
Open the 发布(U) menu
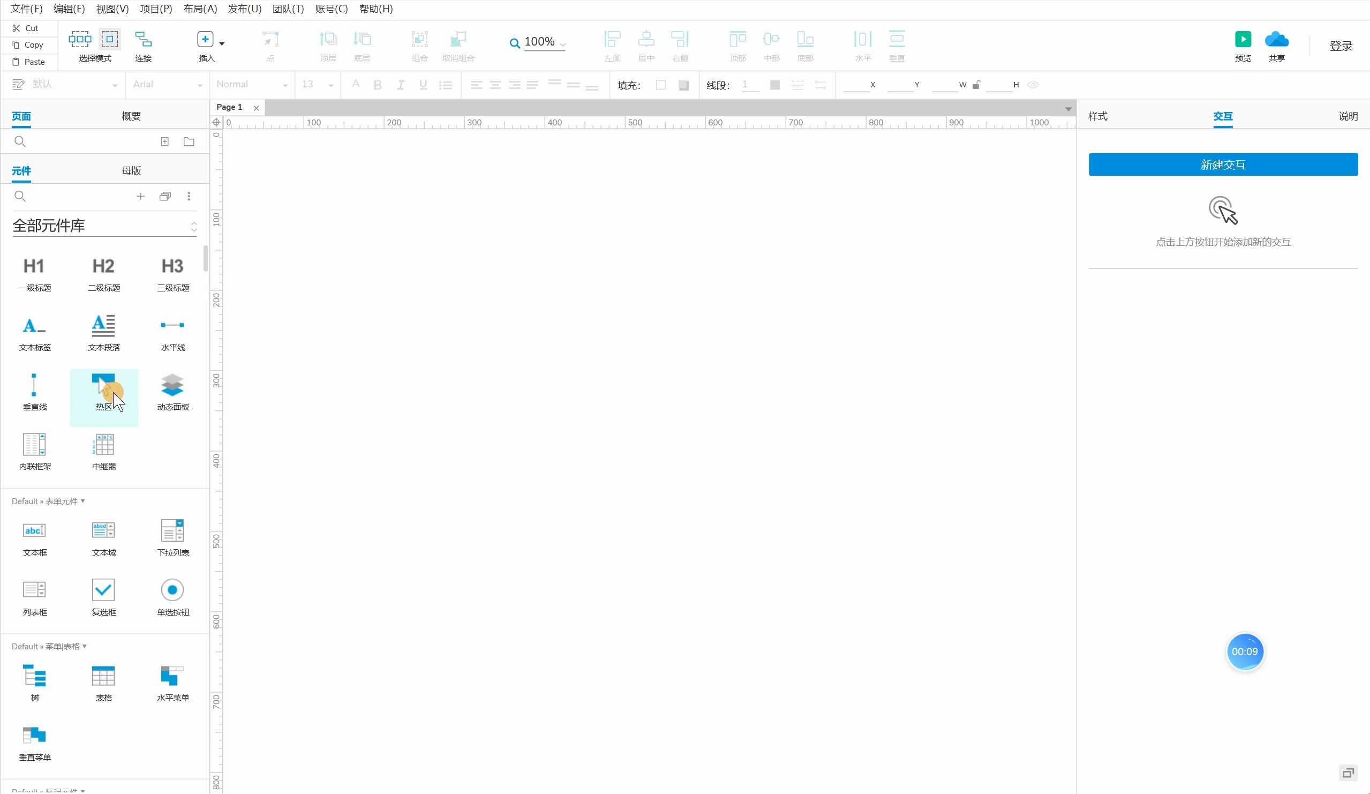pyautogui.click(x=244, y=9)
